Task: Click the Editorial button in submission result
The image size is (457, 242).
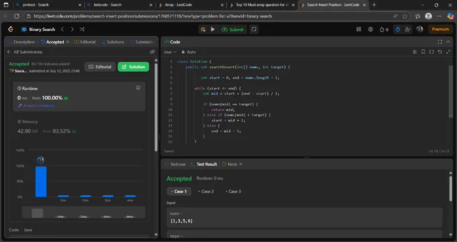Action: (x=100, y=67)
